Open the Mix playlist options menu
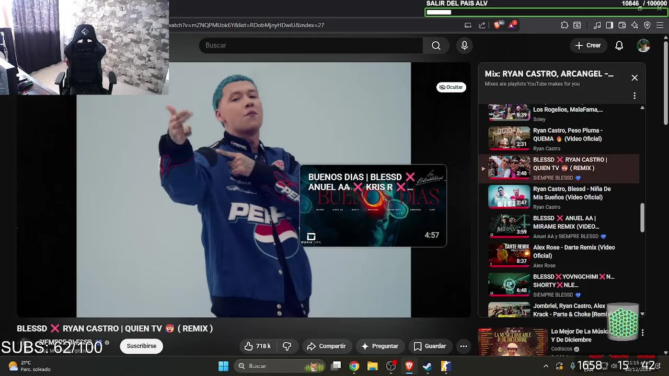The height and width of the screenshot is (376, 669). tap(635, 96)
